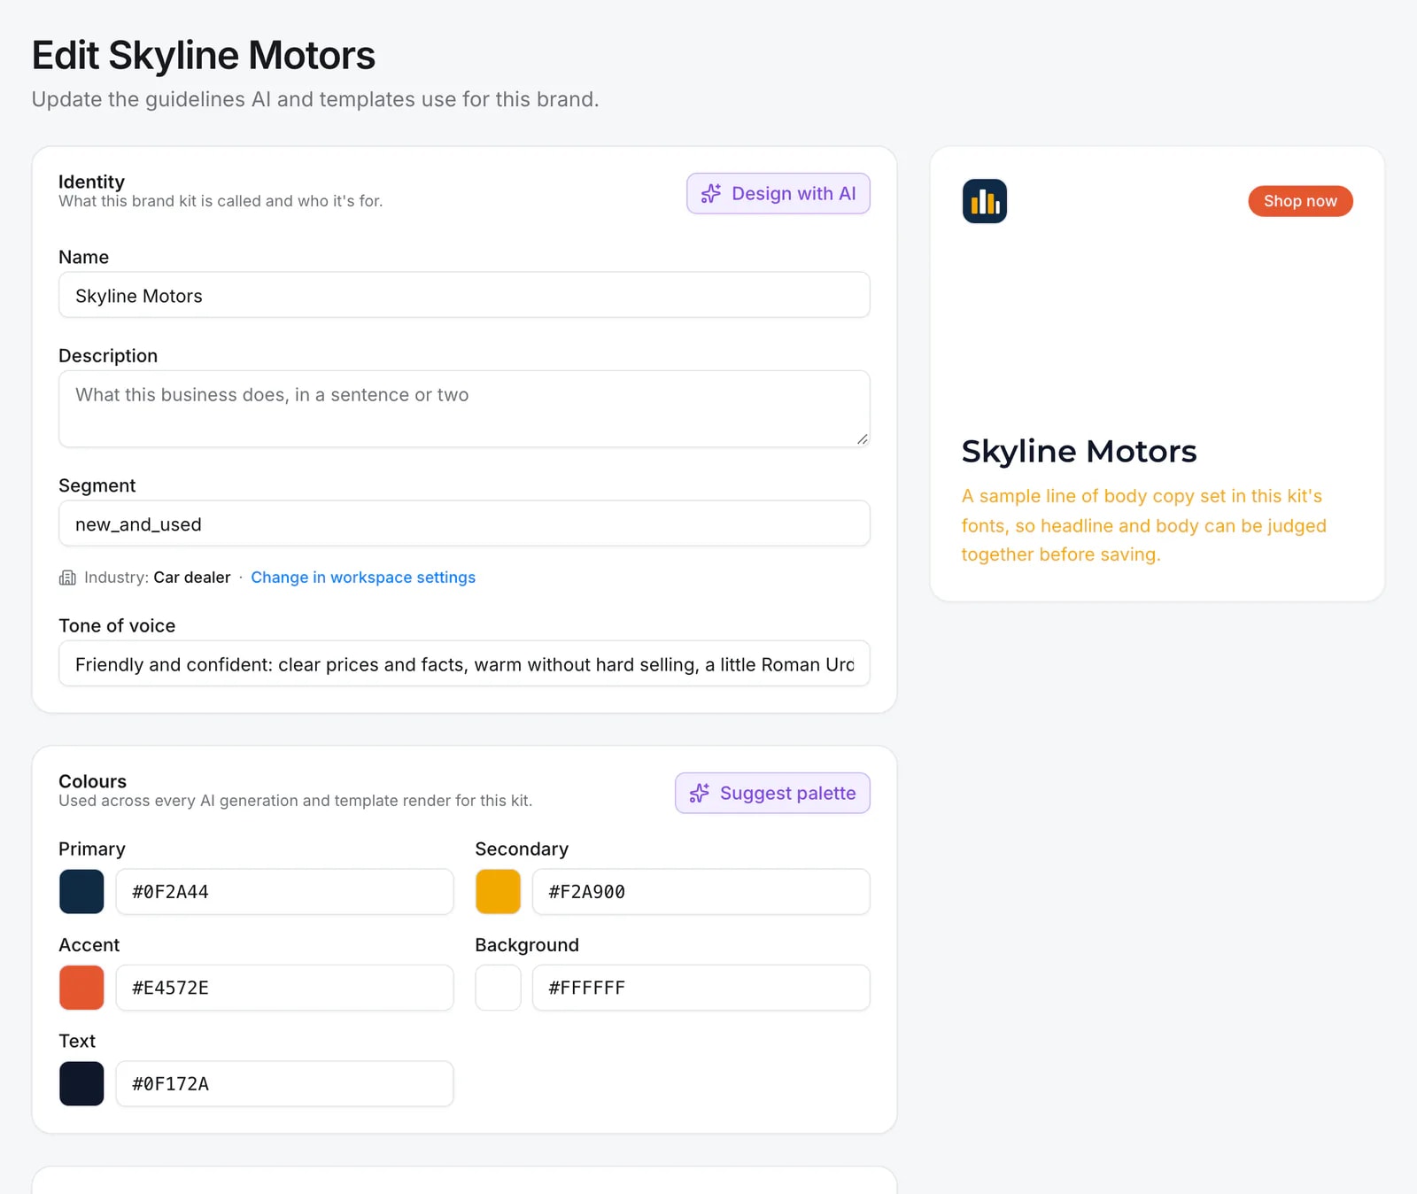Click the Shop now preview button
1417x1194 pixels.
tap(1300, 201)
